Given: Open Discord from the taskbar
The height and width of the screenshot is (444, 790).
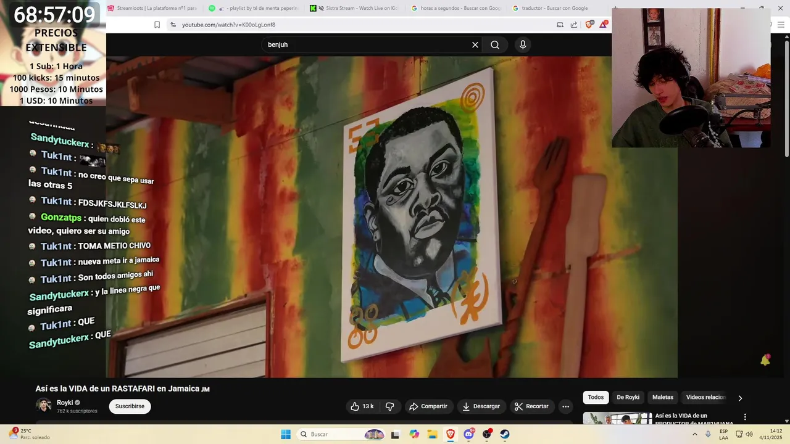Looking at the screenshot, I should coord(468,434).
